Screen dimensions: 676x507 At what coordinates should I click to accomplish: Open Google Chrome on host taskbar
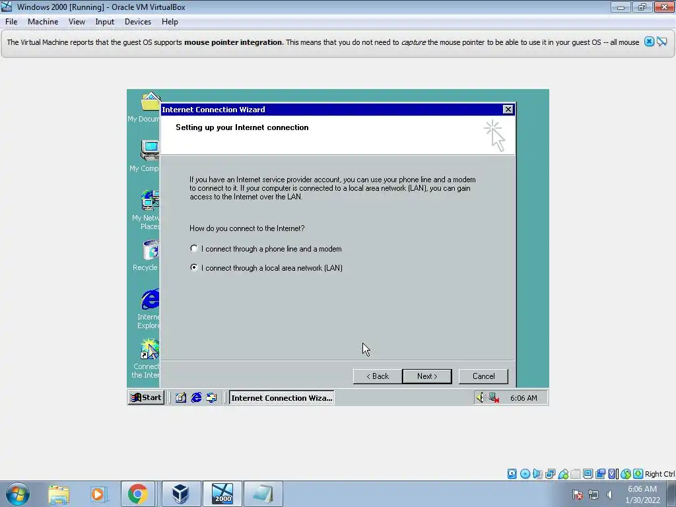[137, 494]
